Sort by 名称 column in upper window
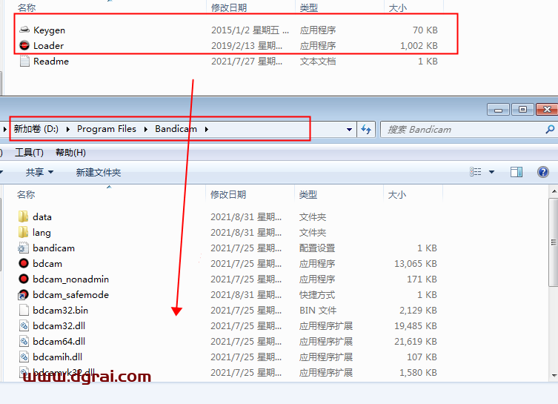 point(27,7)
